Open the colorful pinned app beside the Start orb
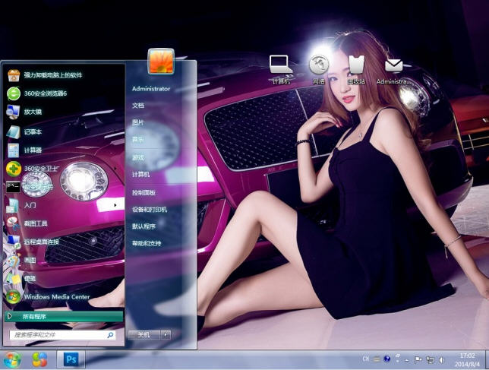The image size is (489, 370). pos(40,359)
